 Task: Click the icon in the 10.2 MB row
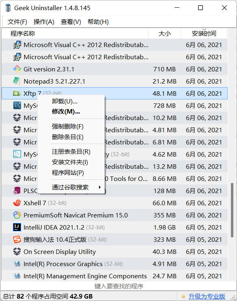point(17,118)
